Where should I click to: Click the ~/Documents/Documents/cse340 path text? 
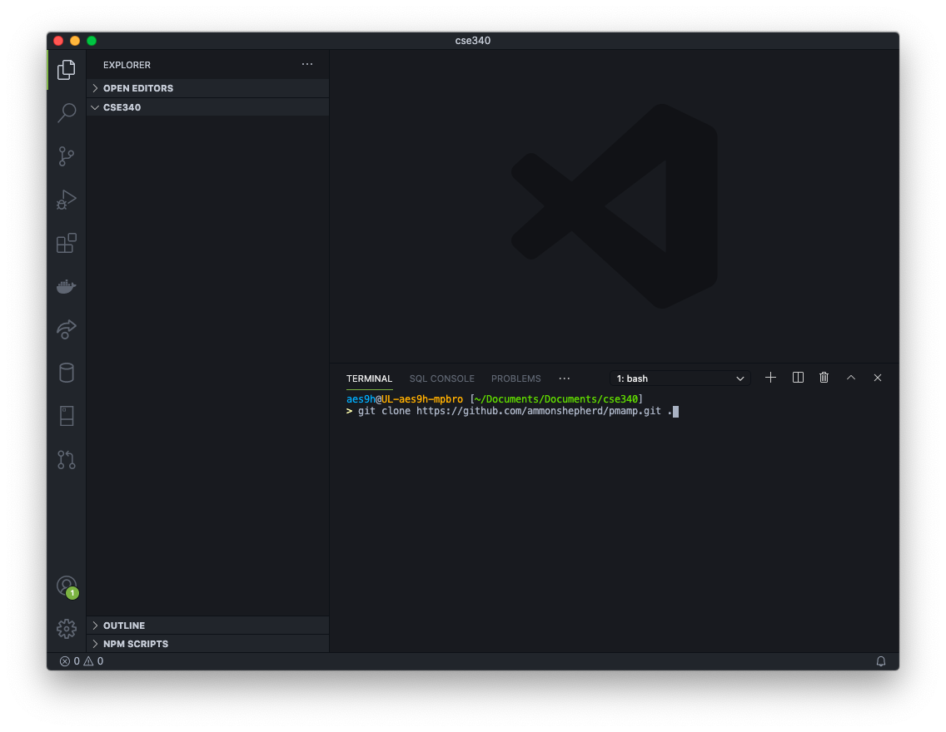click(x=556, y=399)
